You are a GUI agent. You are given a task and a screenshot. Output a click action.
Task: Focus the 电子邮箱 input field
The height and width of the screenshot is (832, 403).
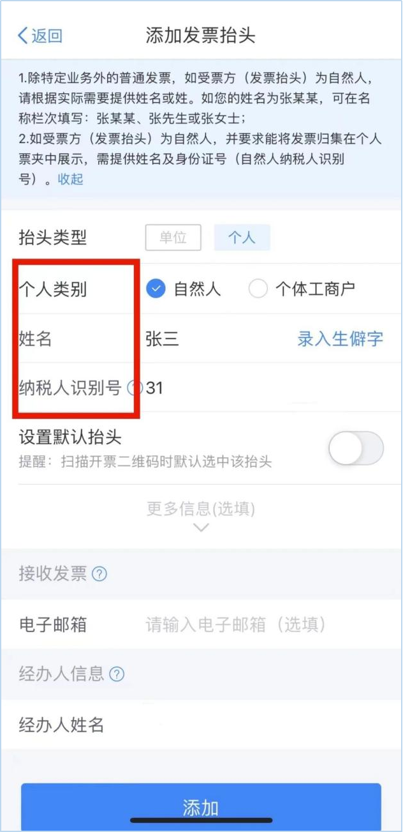[264, 624]
